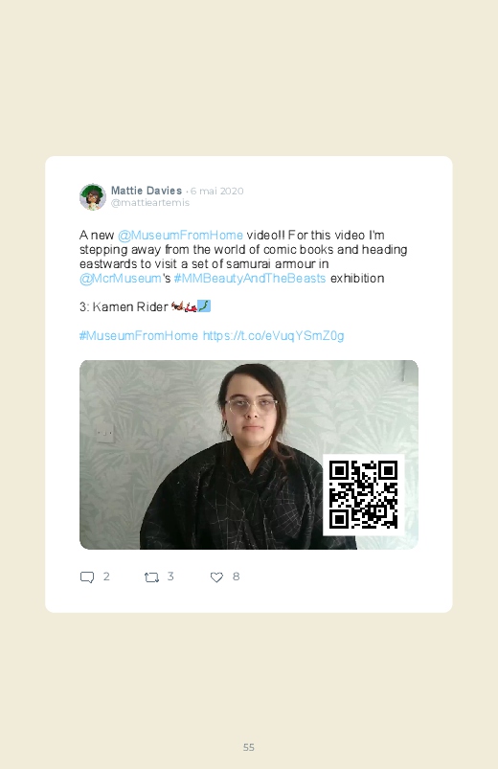The image size is (498, 769).
Task: Click the page number 55
Action: point(249,747)
